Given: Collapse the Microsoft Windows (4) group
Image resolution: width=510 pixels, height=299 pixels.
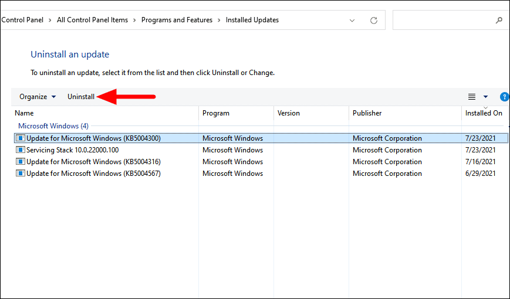Looking at the screenshot, I should (53, 126).
